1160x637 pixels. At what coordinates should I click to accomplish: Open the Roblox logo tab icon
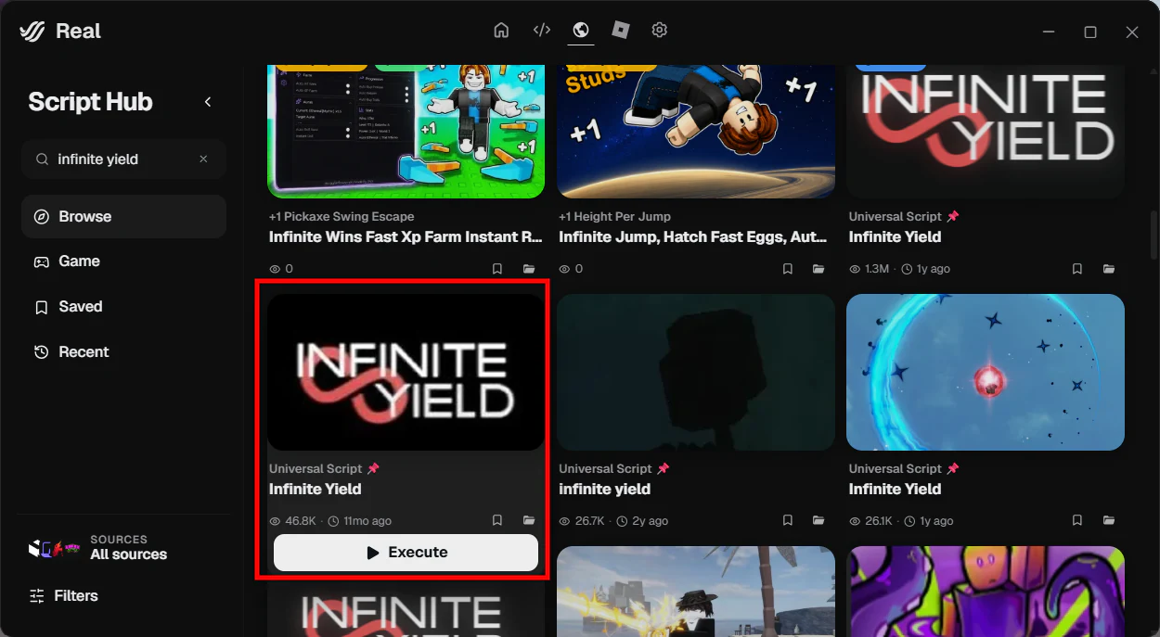[x=621, y=31]
